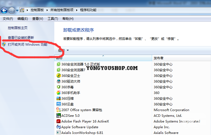211x135 pixels.
Task: Open 打开或关闭 Windows 功能 link
Action: (x=28, y=45)
